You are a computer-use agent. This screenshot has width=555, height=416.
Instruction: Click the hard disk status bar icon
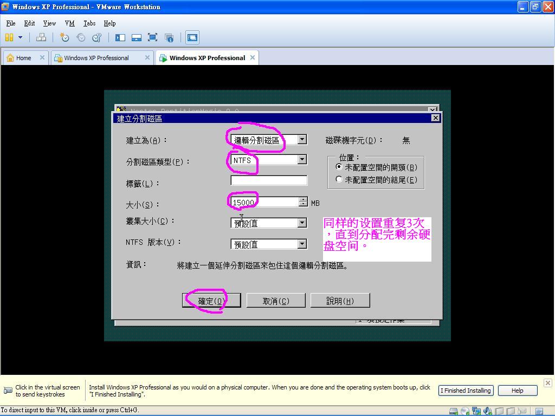point(454,411)
